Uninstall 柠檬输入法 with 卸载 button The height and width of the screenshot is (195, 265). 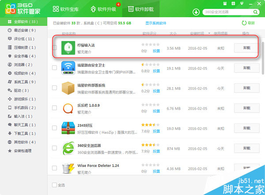247,48
